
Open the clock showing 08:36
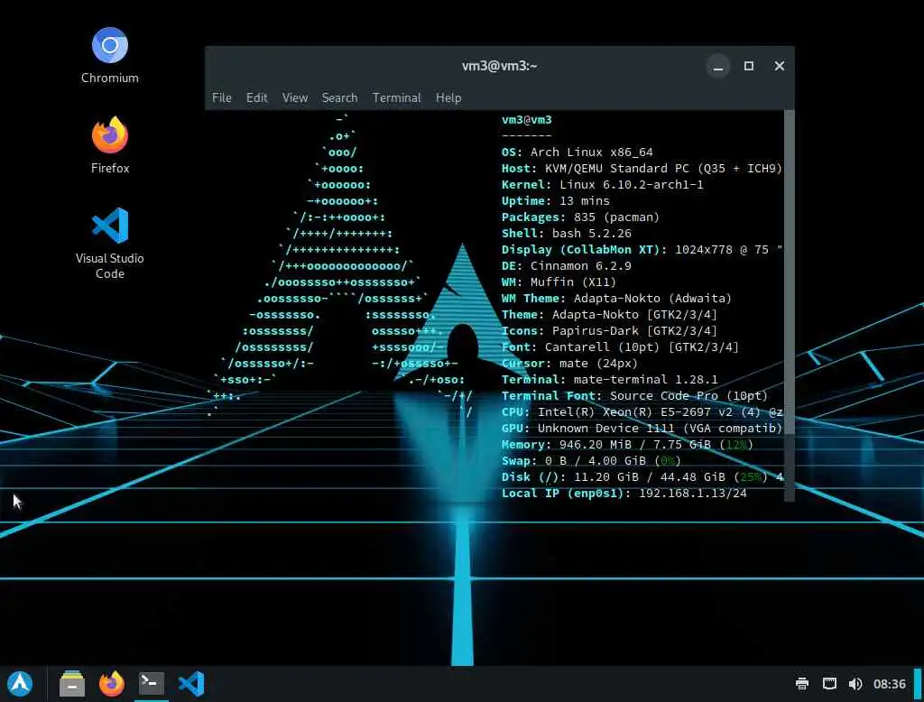click(889, 684)
